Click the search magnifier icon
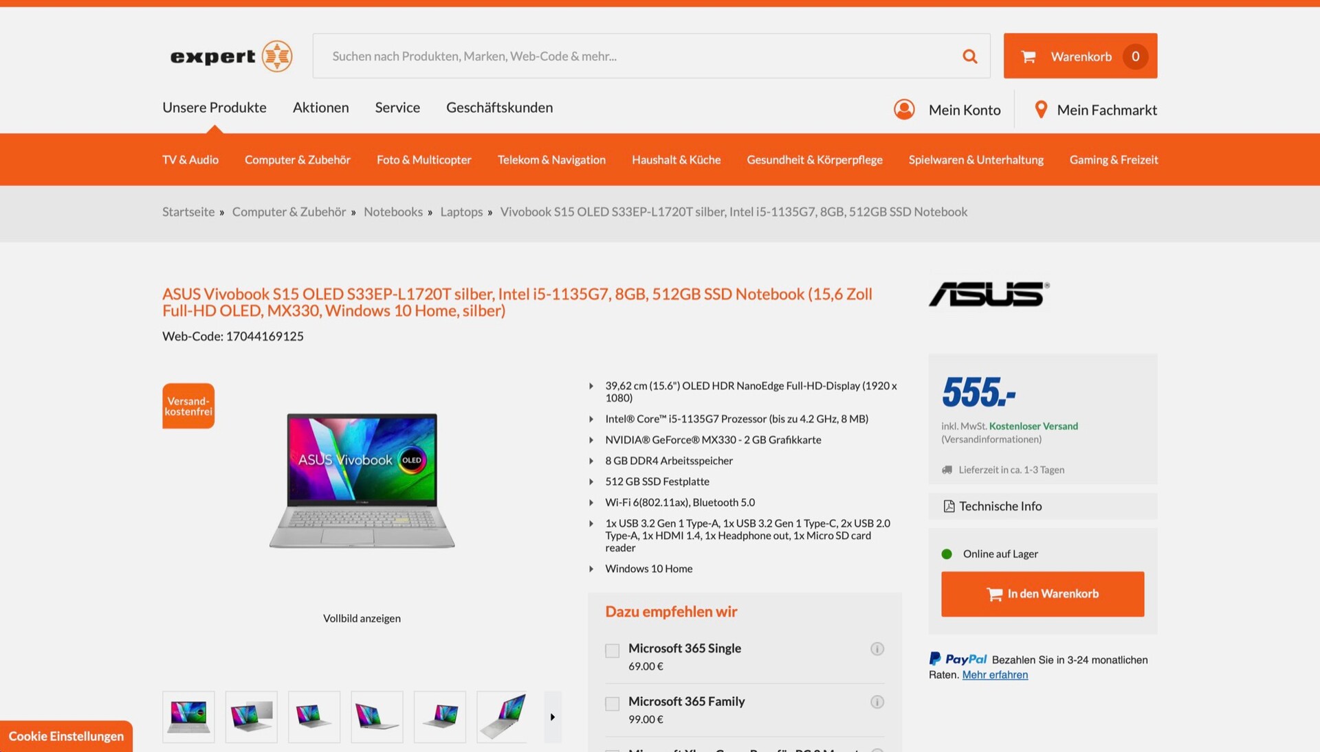The image size is (1320, 752). 969,56
